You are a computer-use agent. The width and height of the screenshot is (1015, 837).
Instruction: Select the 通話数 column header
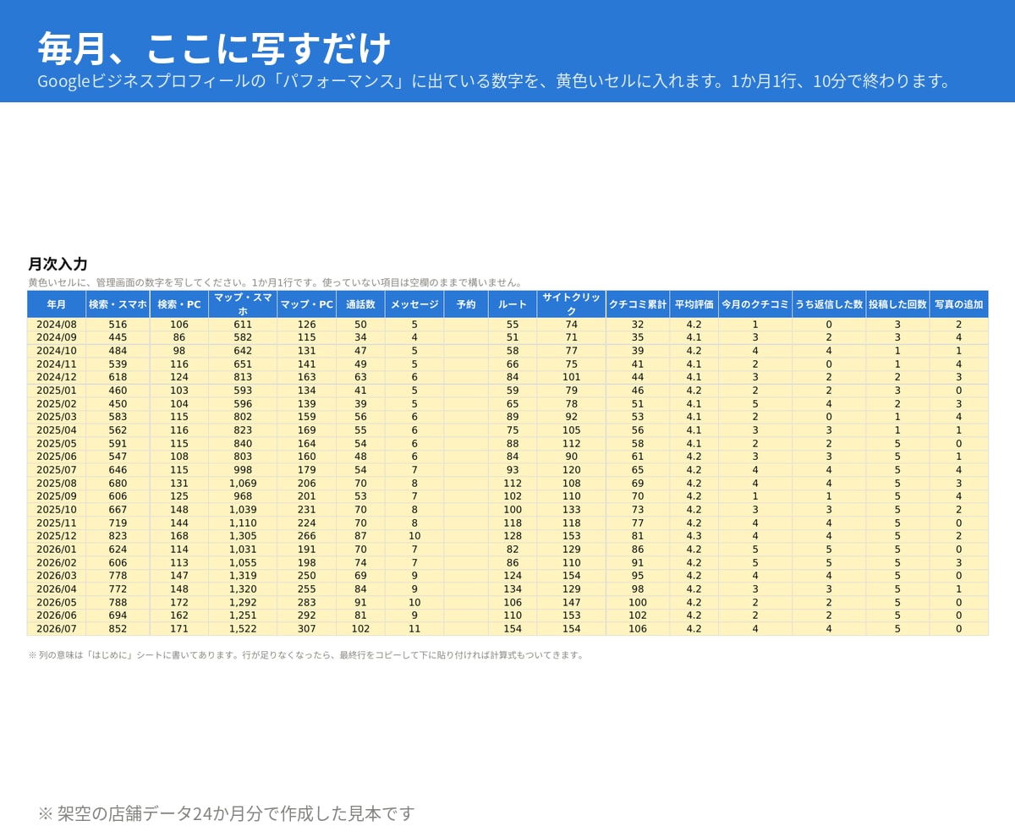click(x=360, y=304)
